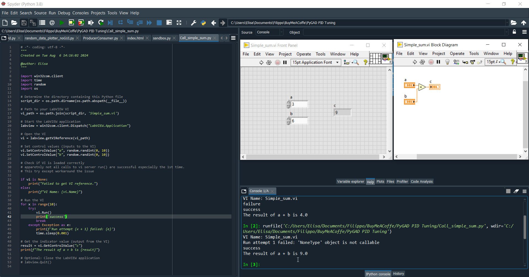Open the Code Analysis pane
Viewport: 529px width, 277px height.
click(422, 181)
